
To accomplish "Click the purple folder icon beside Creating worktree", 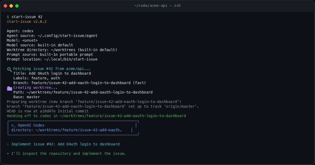I will click(9, 88).
